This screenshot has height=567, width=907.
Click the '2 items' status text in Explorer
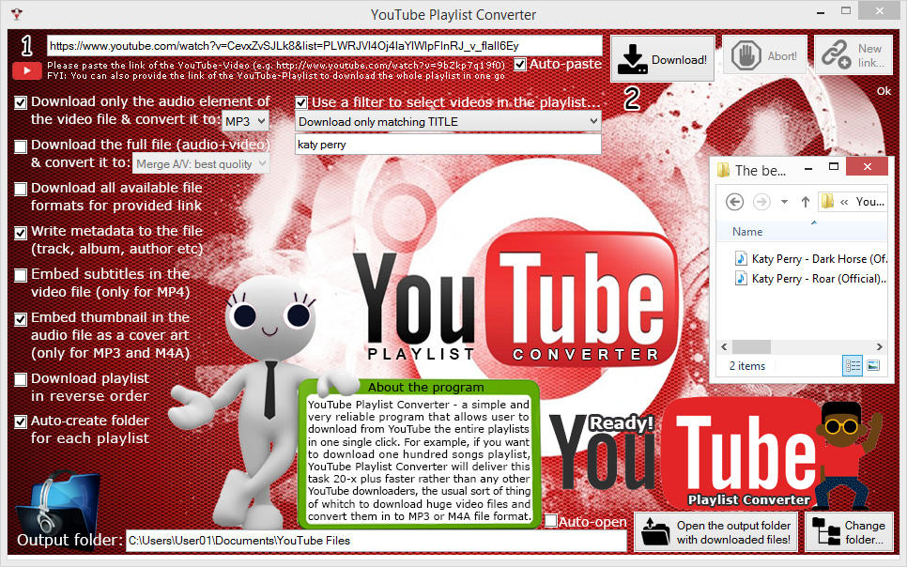pos(746,366)
